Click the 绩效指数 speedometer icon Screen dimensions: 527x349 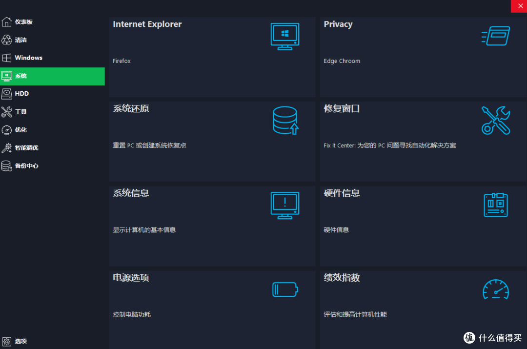pos(496,289)
